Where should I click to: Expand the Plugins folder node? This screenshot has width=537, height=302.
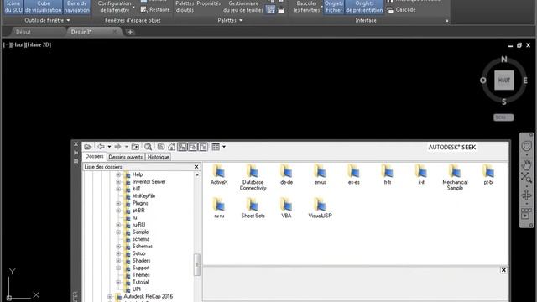tap(118, 203)
